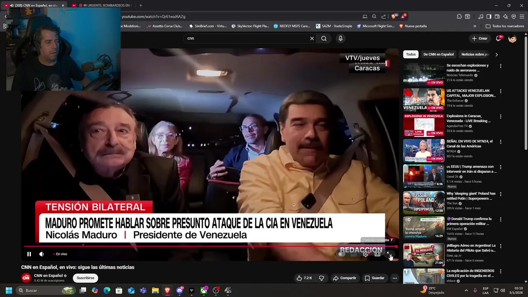Open options for 'US ATTACKS VENEZUELAN CAPITAL' video
Image resolution: width=528 pixels, height=297 pixels.
(x=501, y=91)
